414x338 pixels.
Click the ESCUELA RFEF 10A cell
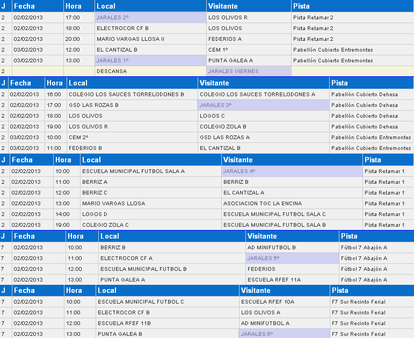click(285, 302)
